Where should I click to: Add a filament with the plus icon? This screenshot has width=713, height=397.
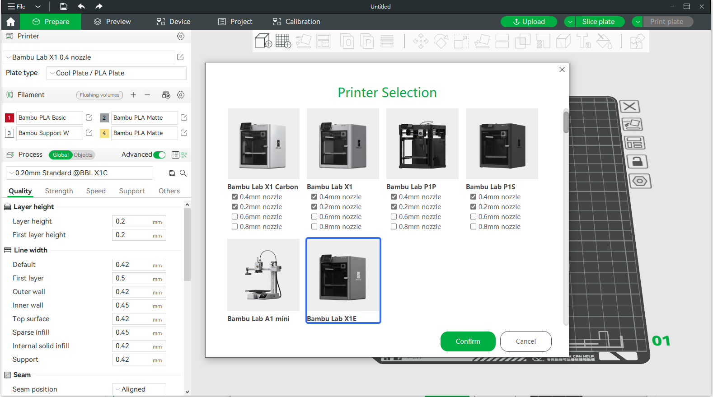click(133, 95)
